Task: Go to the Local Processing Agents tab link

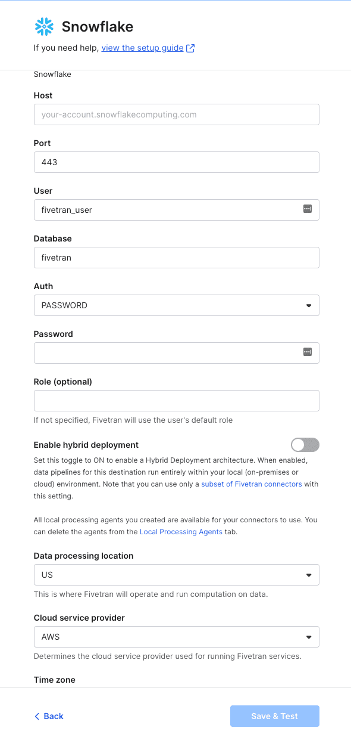Action: click(181, 531)
